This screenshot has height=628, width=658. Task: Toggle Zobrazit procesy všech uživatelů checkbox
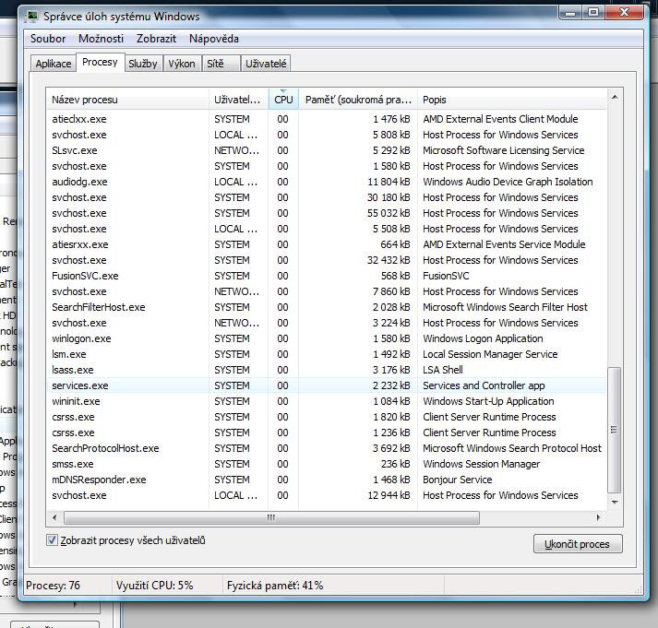52,540
